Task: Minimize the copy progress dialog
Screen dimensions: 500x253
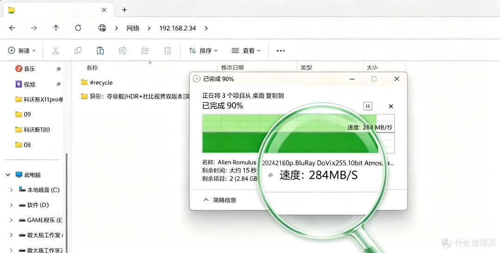Action: (352, 79)
